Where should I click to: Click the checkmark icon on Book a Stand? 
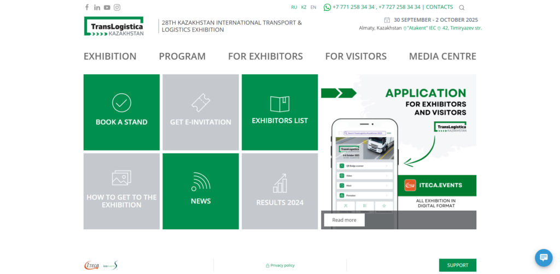pos(121,103)
